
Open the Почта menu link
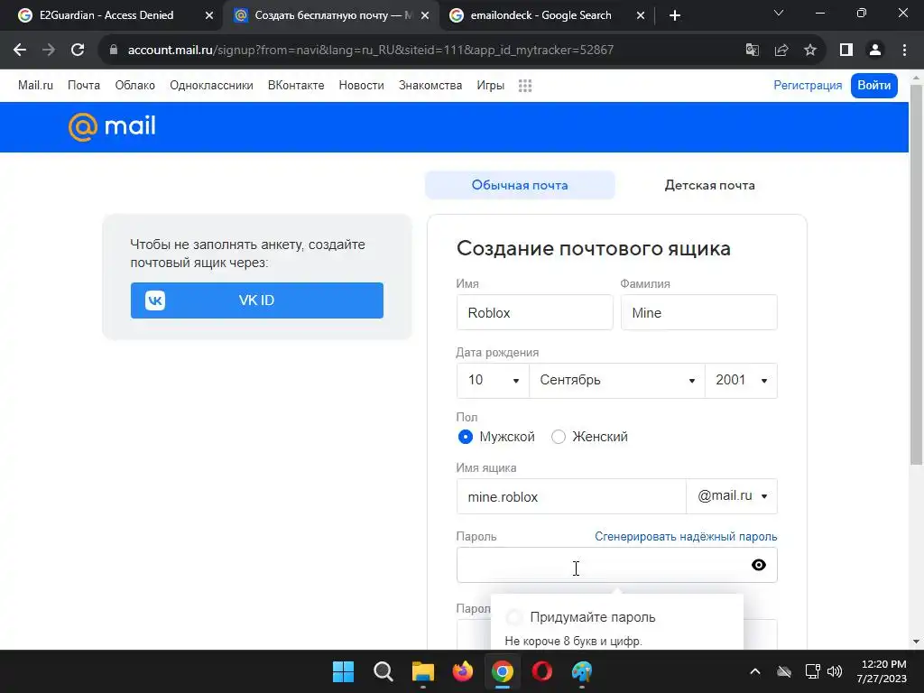pyautogui.click(x=84, y=86)
